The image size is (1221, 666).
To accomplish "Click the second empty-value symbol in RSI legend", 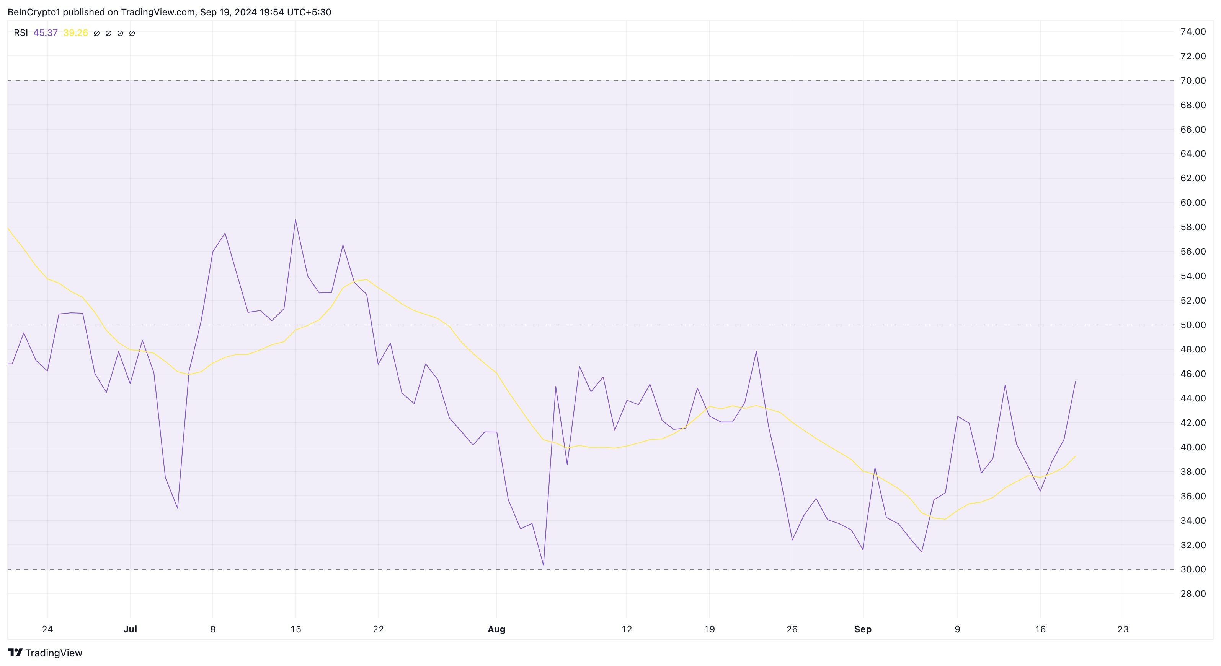I will 109,33.
